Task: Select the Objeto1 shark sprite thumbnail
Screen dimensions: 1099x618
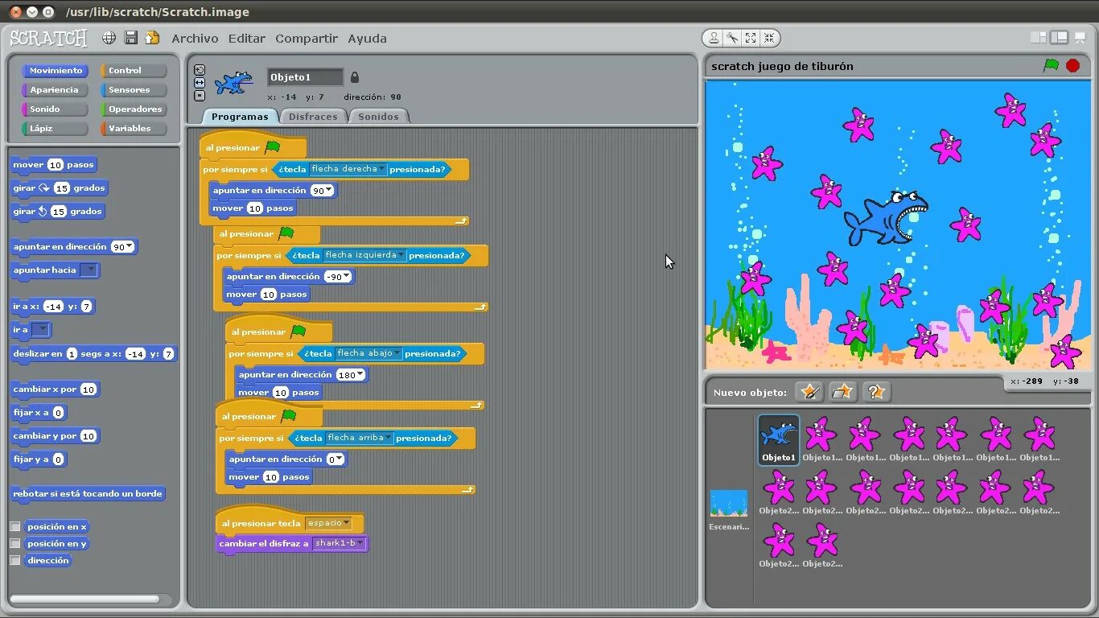Action: pyautogui.click(x=778, y=439)
